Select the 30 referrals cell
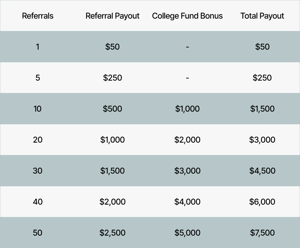300x248 pixels. (x=37, y=171)
